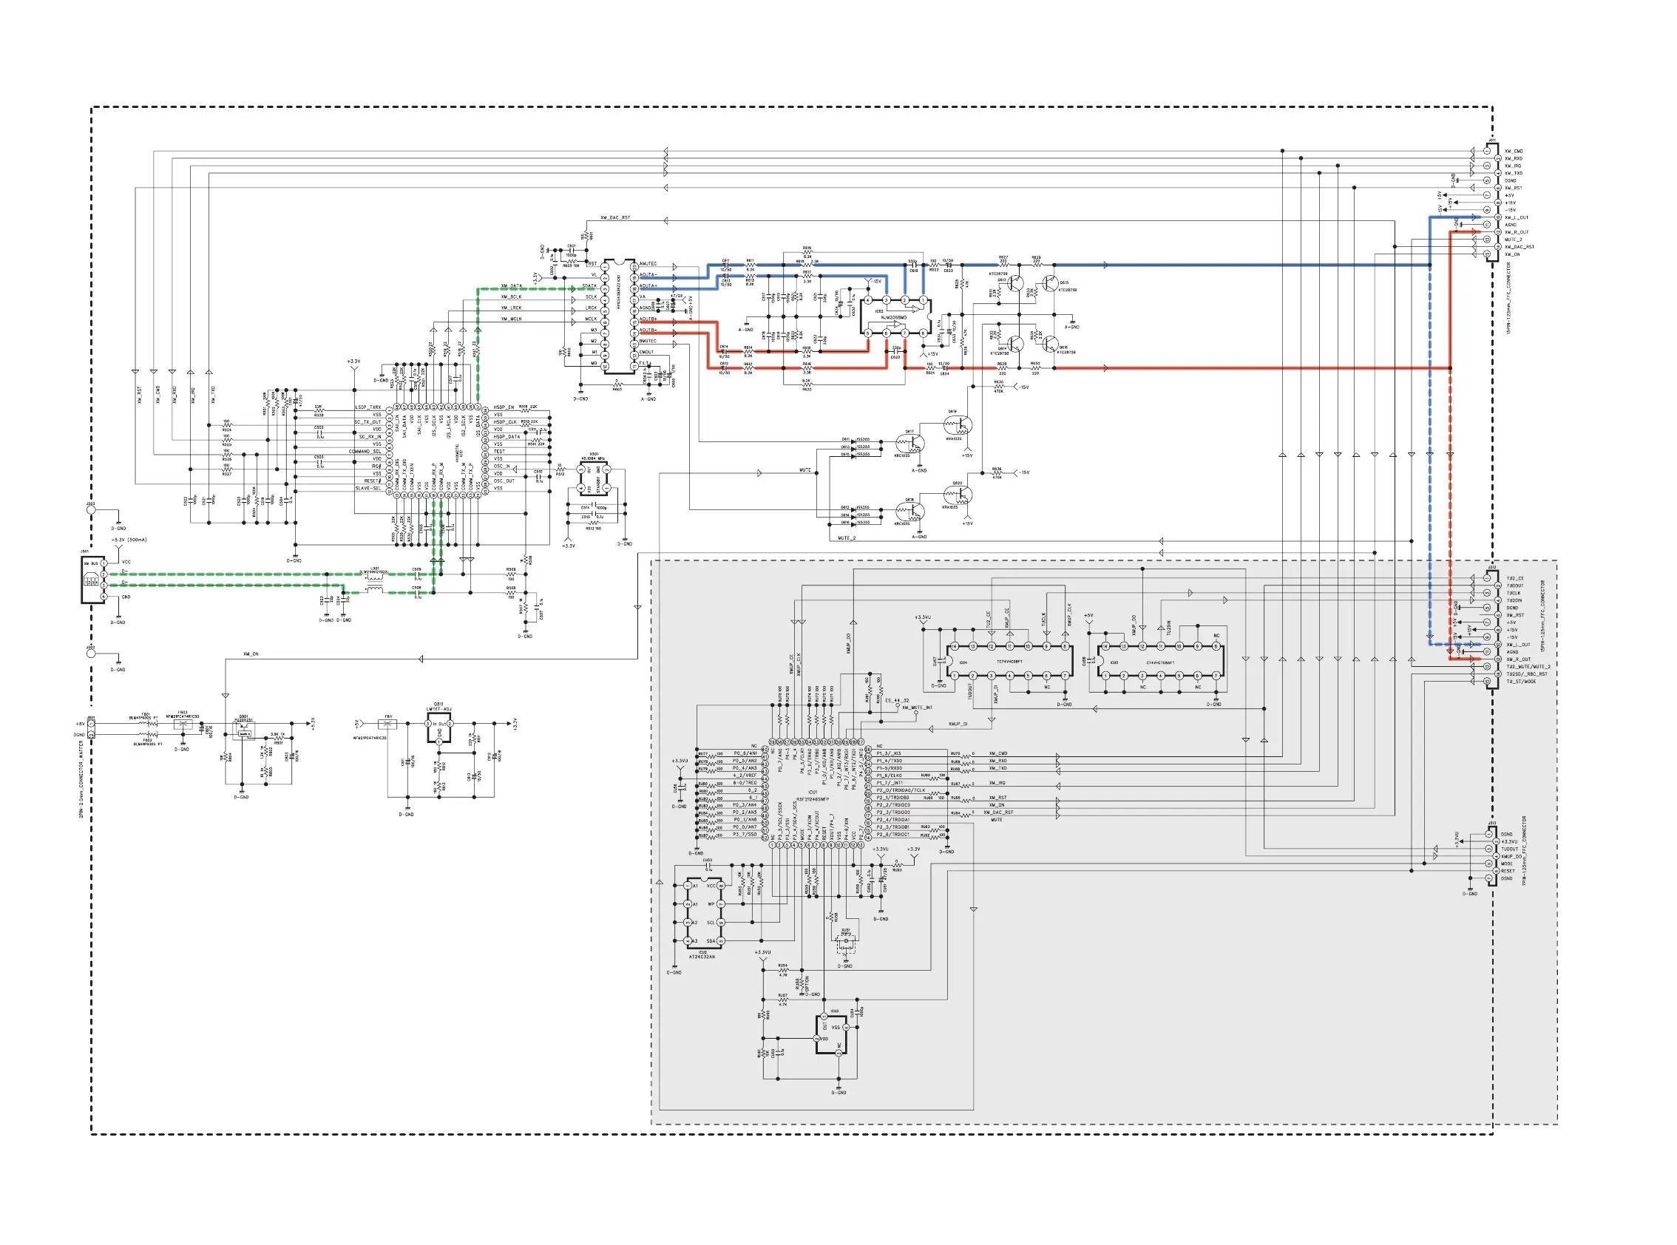
Task: Click the NJM2068MD op-amp IC
Action: (x=895, y=316)
